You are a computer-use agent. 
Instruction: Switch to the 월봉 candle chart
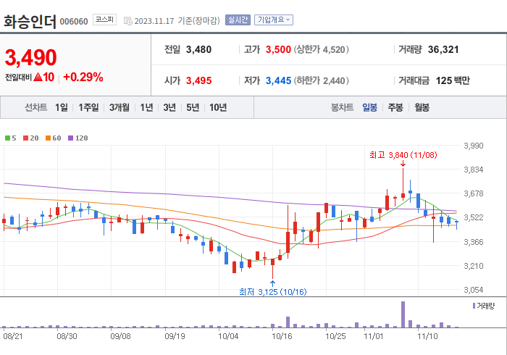[422, 107]
